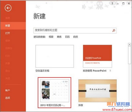This screenshot has width=132, height=112.
Task: Click the pin icon beside 欢迎使用 PowerPoint
Action: pyautogui.click(x=110, y=71)
